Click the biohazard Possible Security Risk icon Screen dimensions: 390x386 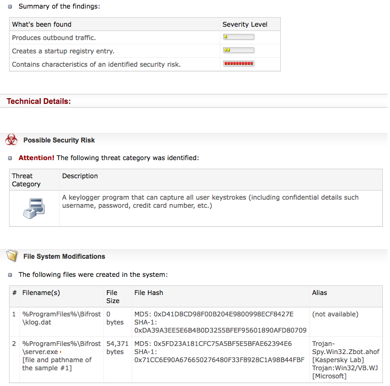[11, 140]
